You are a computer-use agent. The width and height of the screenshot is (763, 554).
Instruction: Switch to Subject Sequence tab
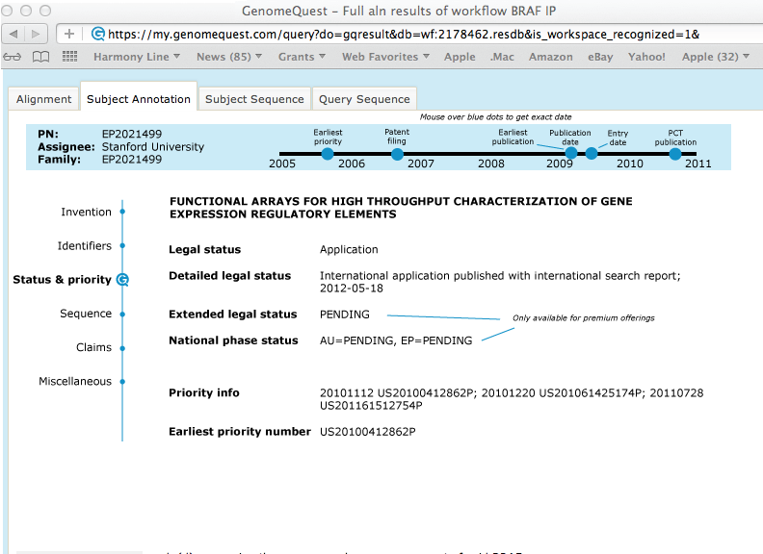254,99
